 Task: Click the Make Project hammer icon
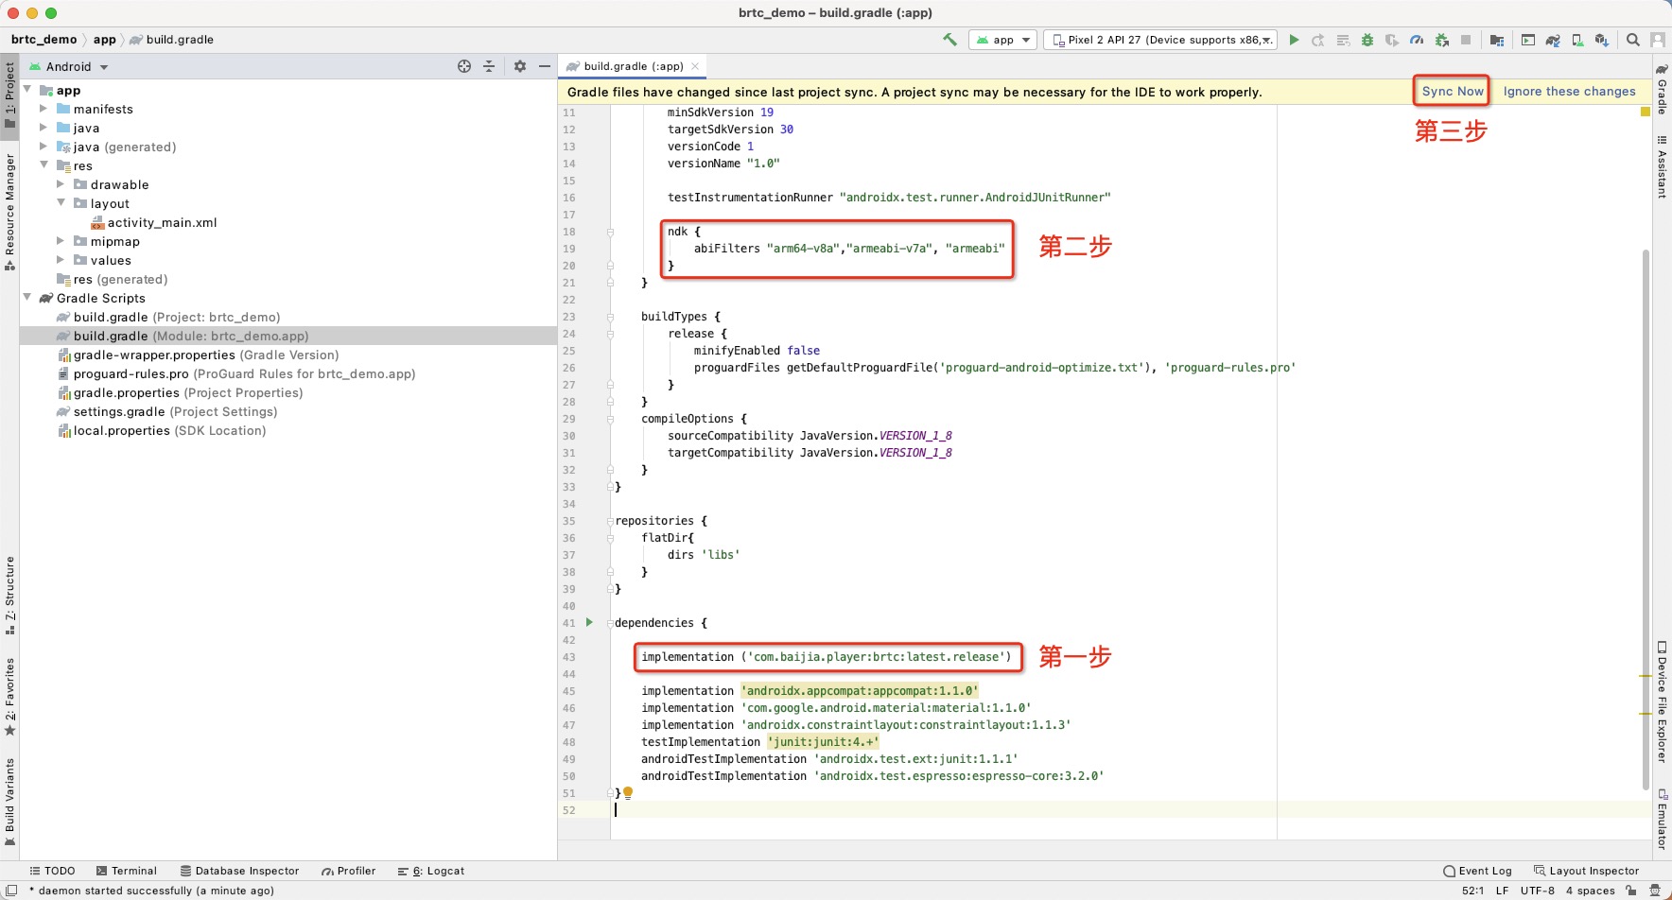click(949, 40)
